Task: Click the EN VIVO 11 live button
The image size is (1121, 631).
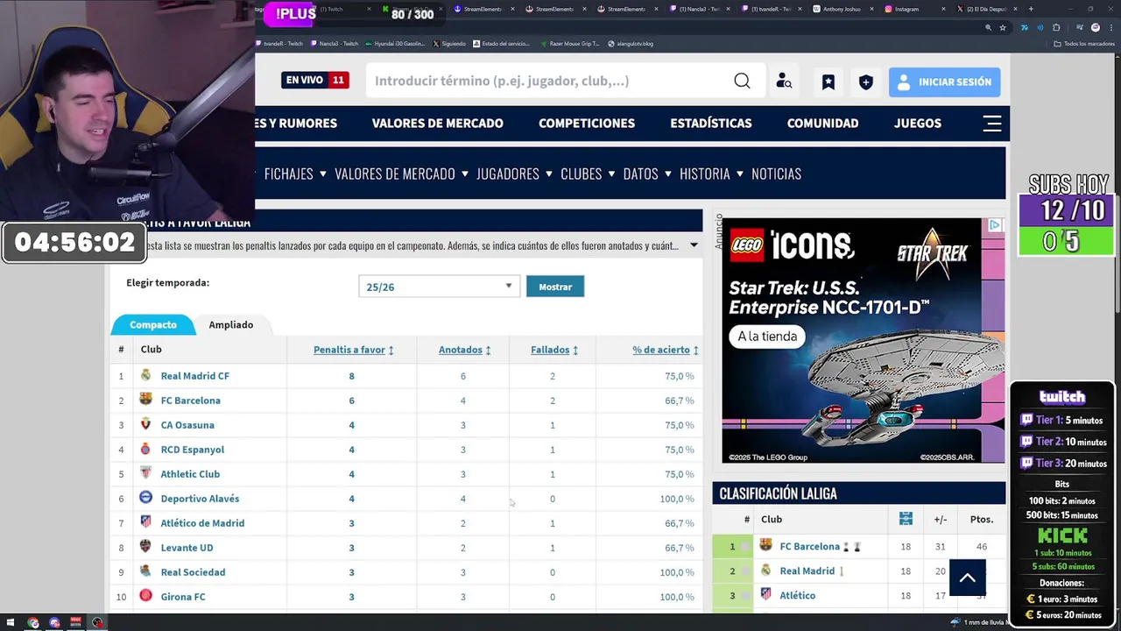Action: pyautogui.click(x=315, y=80)
